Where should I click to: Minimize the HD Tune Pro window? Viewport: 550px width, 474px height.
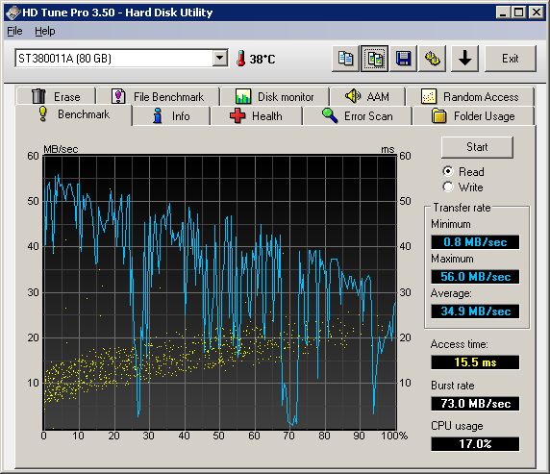point(503,12)
